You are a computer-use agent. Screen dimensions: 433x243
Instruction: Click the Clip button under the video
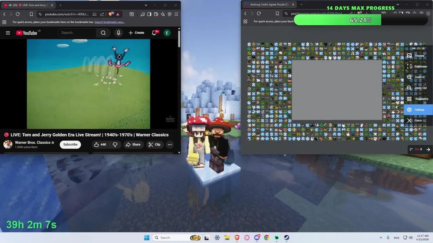[x=154, y=144]
